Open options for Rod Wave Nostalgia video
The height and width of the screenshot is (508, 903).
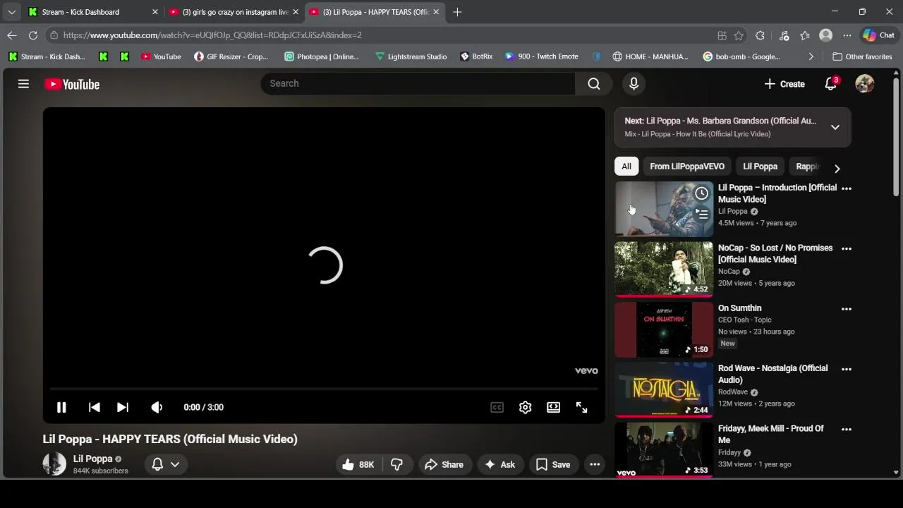[847, 369]
